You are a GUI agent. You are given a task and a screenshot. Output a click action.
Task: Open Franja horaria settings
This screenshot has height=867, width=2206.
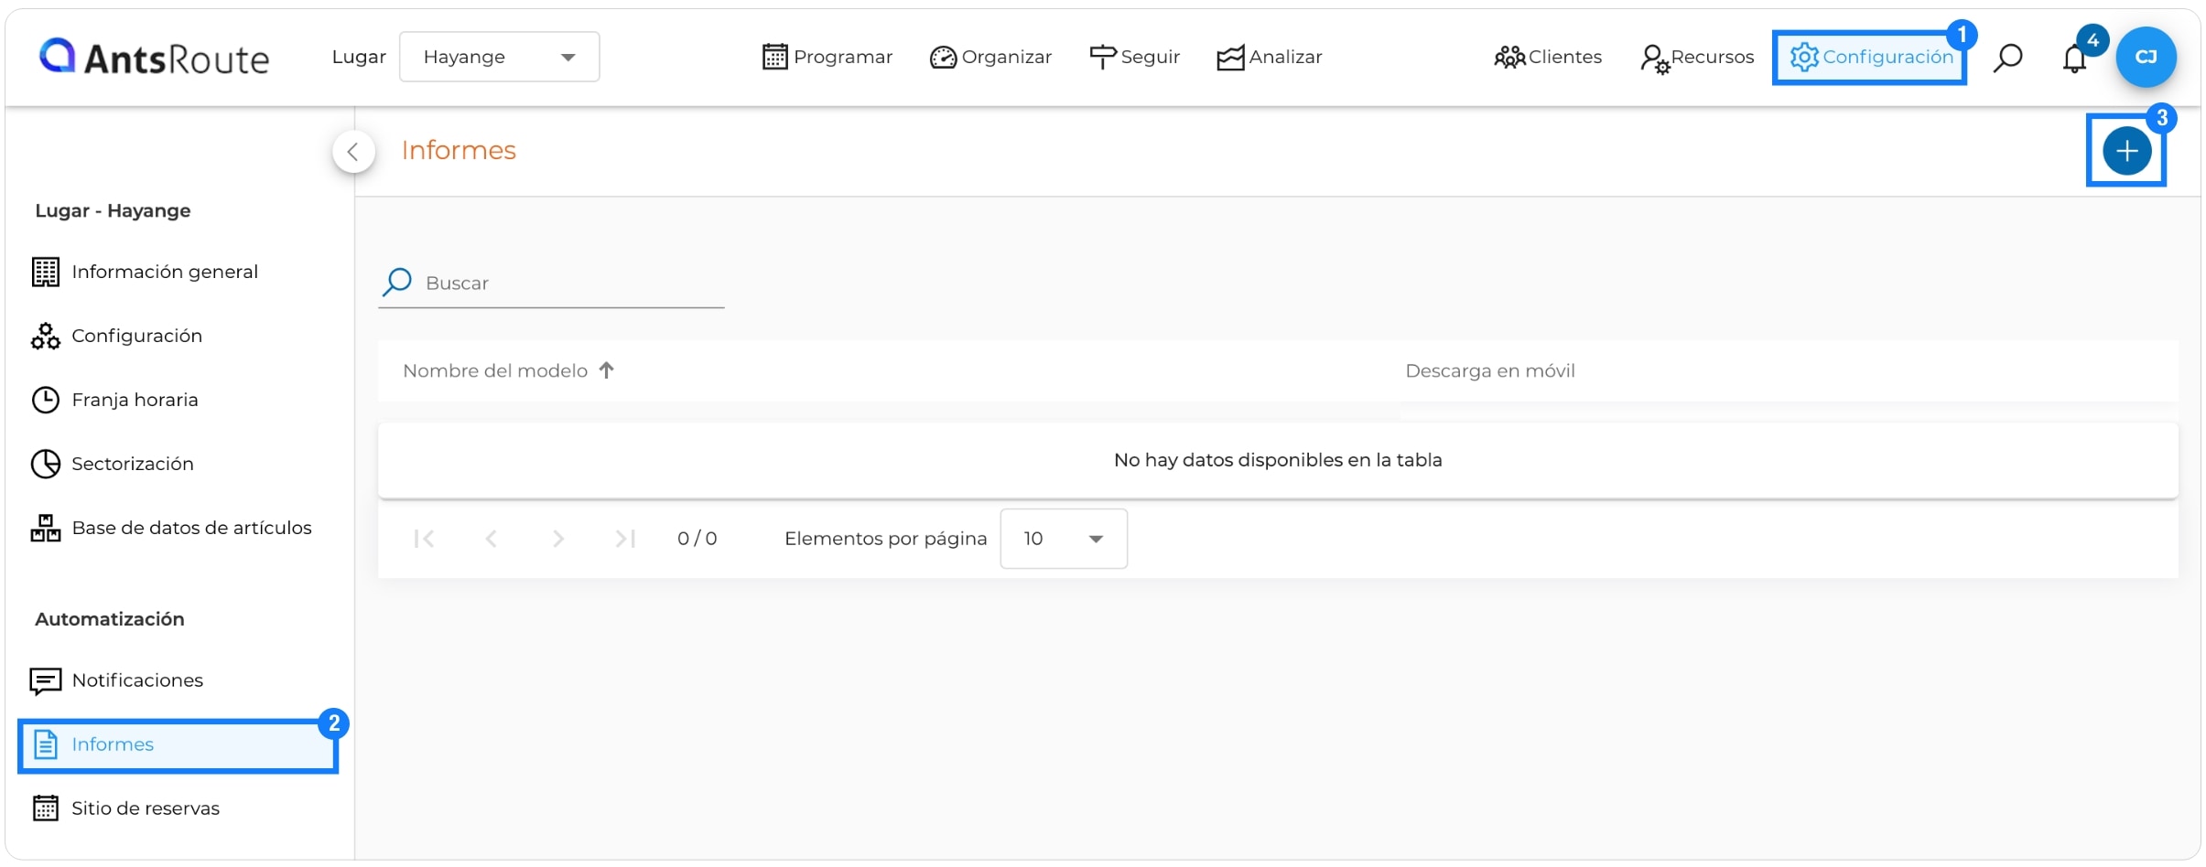(x=114, y=400)
